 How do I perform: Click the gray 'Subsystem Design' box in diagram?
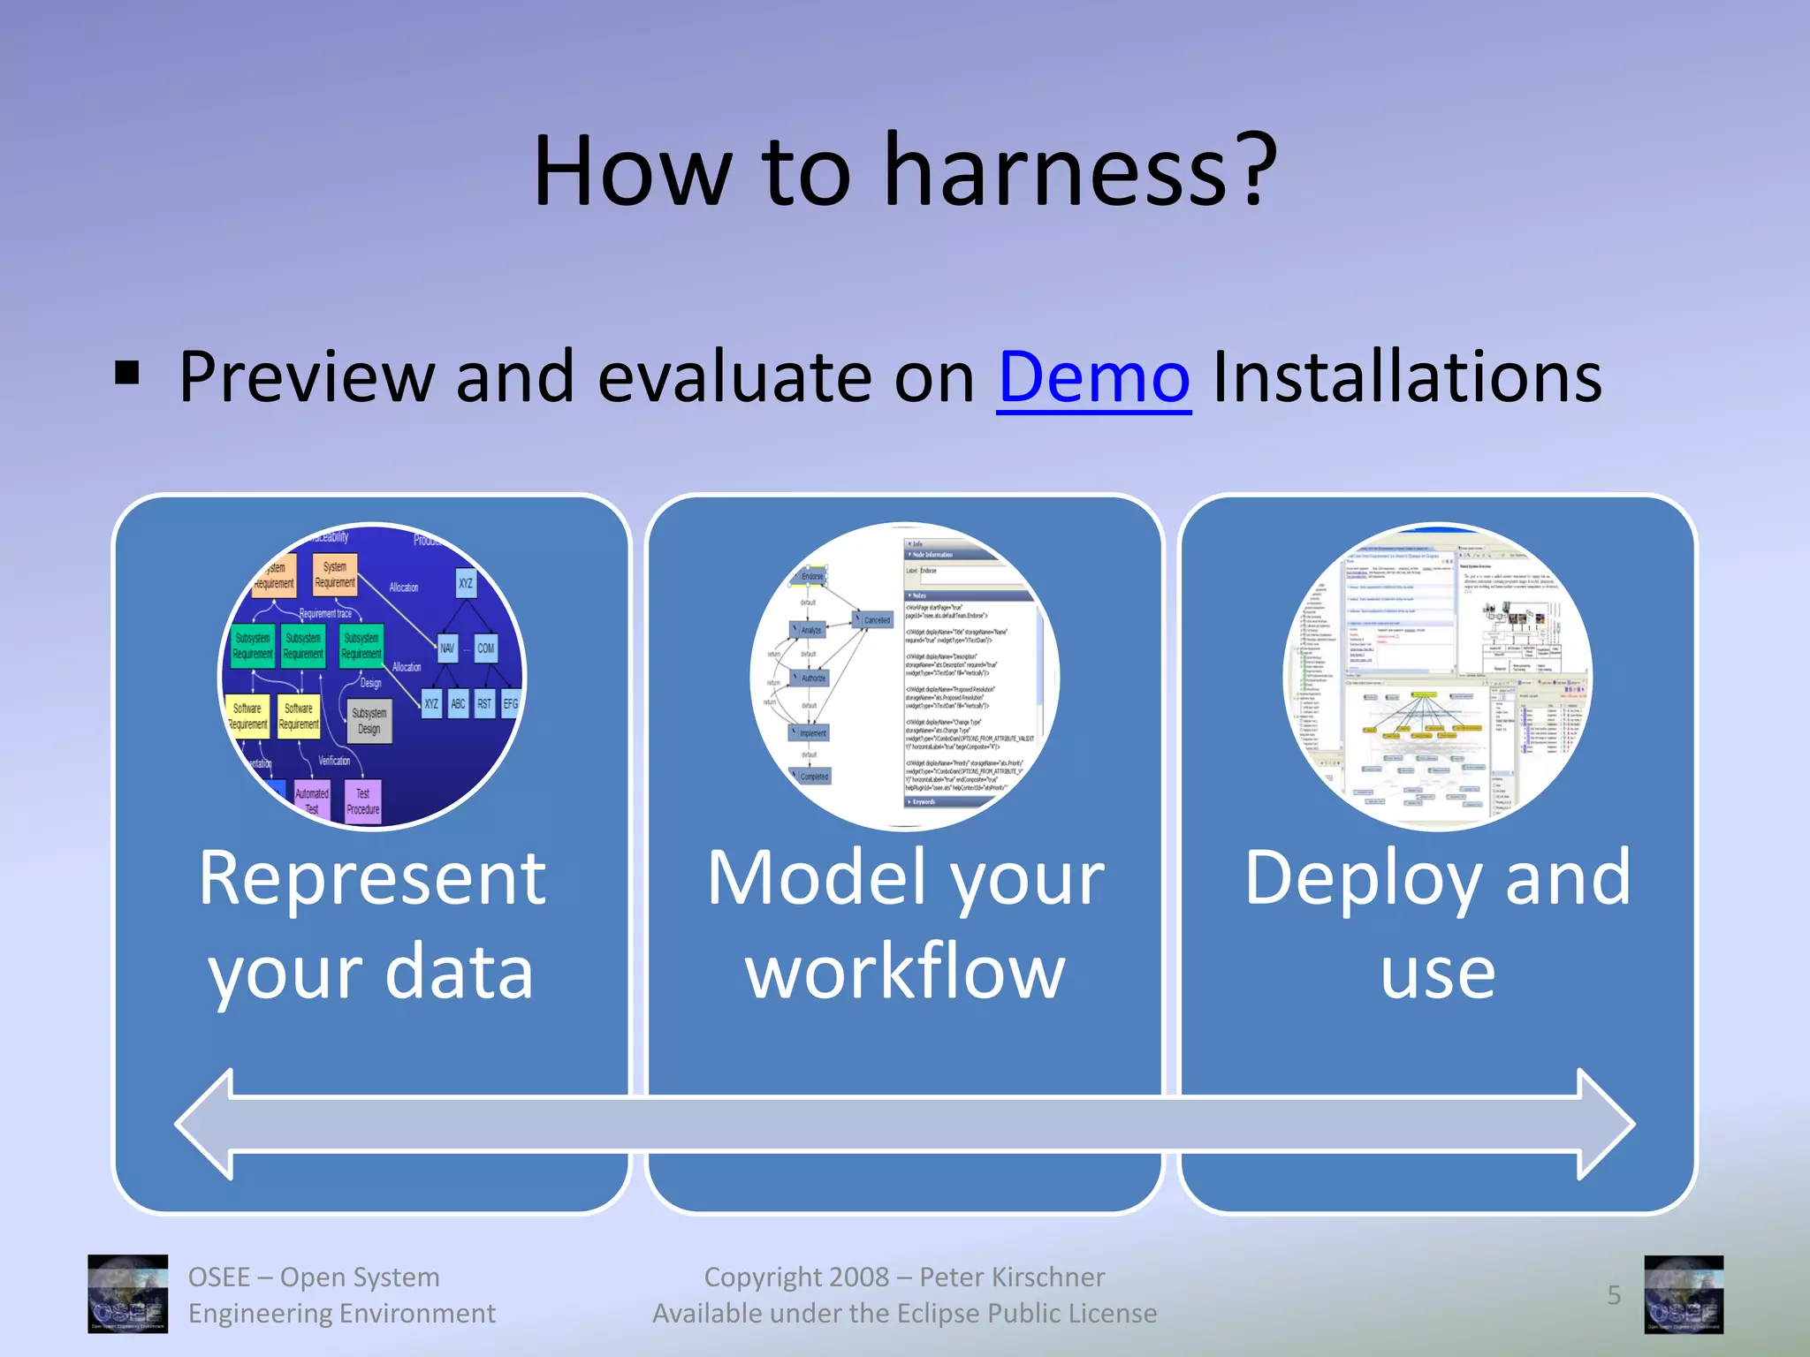click(369, 721)
